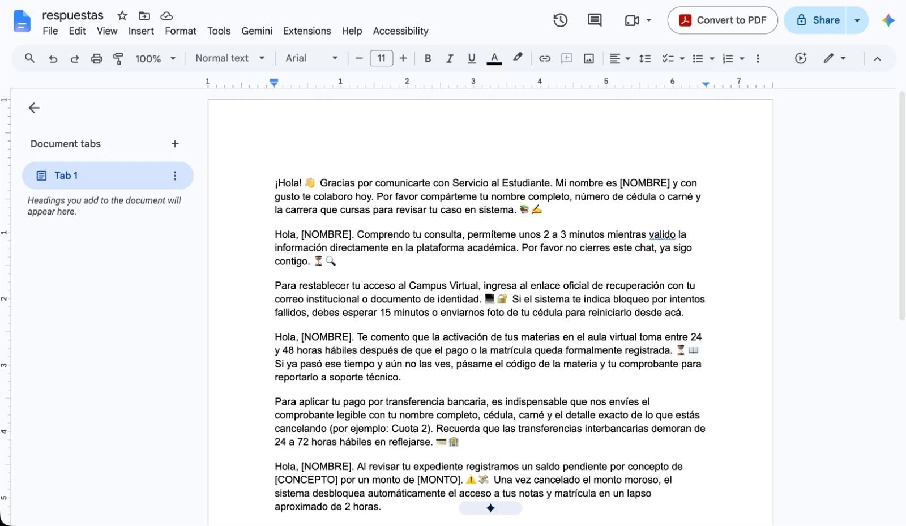This screenshot has width=906, height=526.
Task: Decrease the font size
Action: point(359,58)
